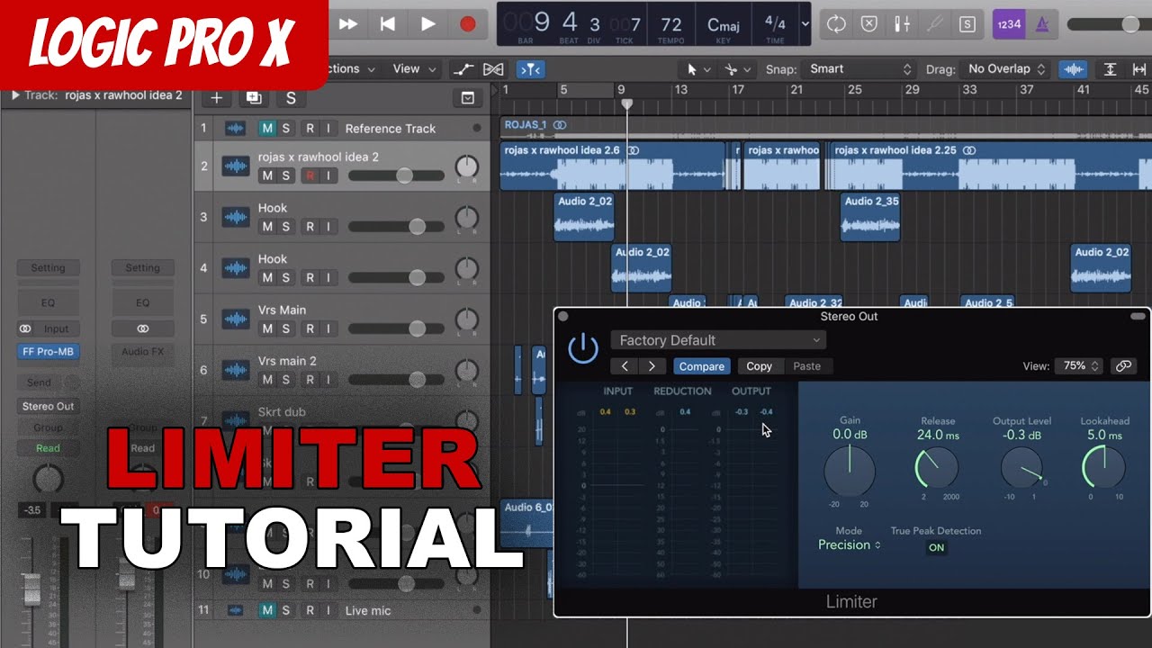Select the rojas x rawhool idea 2.25 region

click(990, 166)
